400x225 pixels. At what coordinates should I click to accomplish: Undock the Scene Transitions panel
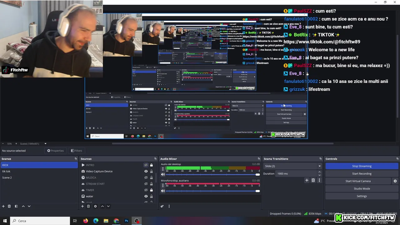(320, 159)
